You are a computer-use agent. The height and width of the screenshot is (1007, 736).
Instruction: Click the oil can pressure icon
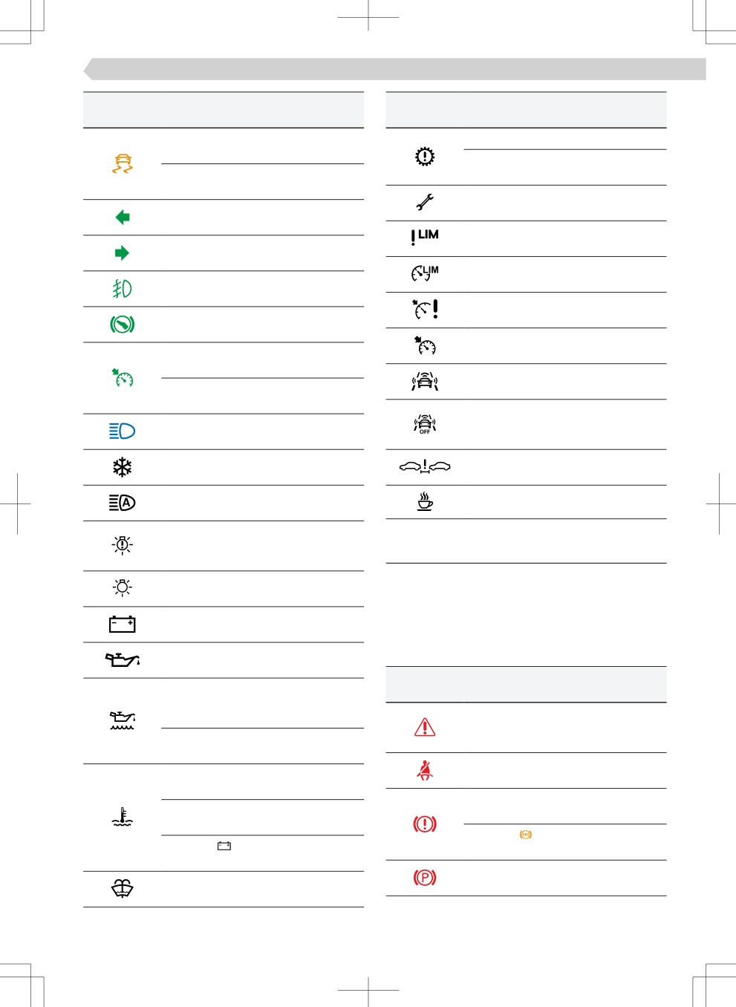point(123,659)
